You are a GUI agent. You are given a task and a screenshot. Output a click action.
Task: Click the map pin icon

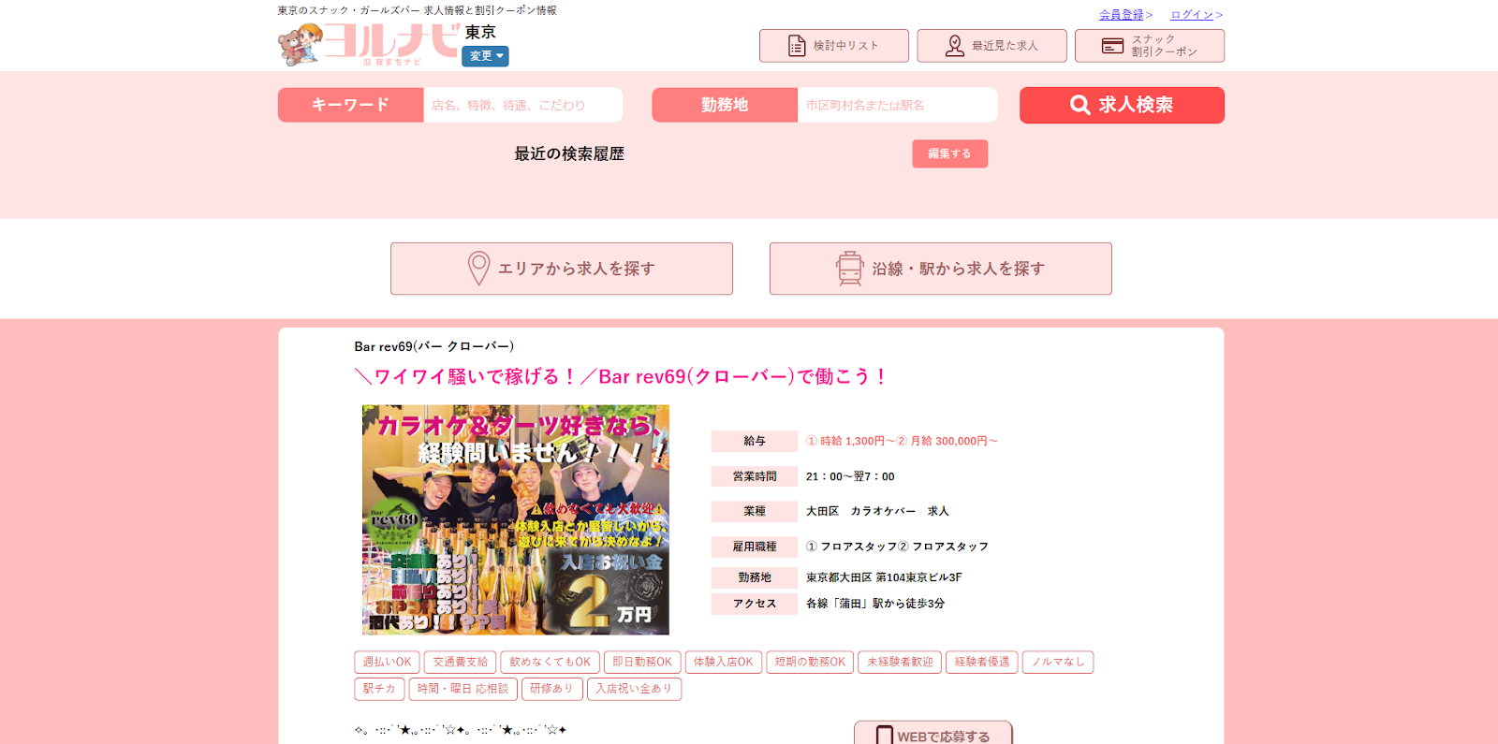(x=478, y=269)
